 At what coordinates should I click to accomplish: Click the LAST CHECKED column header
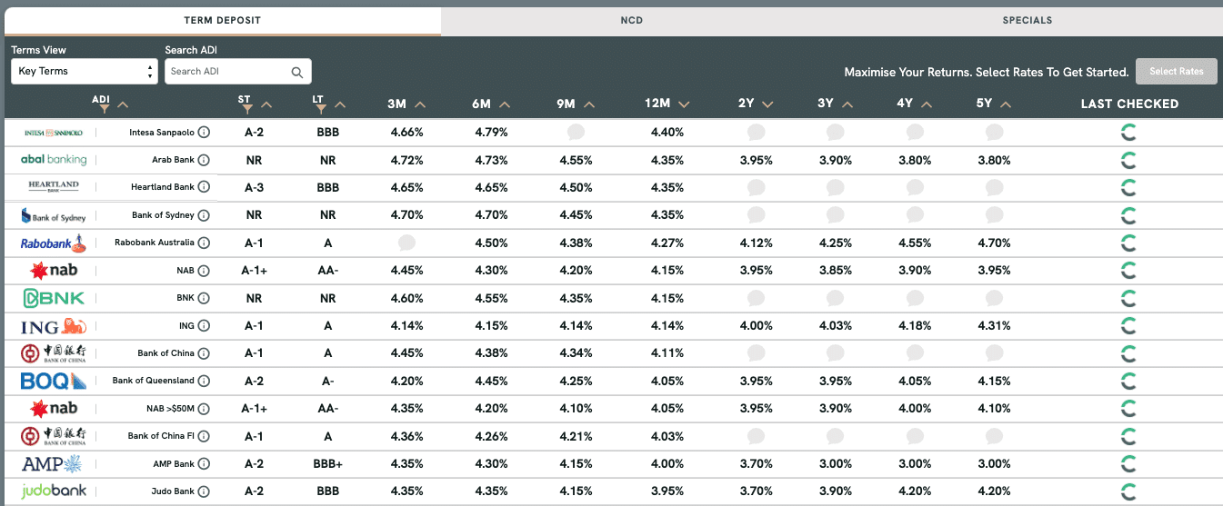1129,104
